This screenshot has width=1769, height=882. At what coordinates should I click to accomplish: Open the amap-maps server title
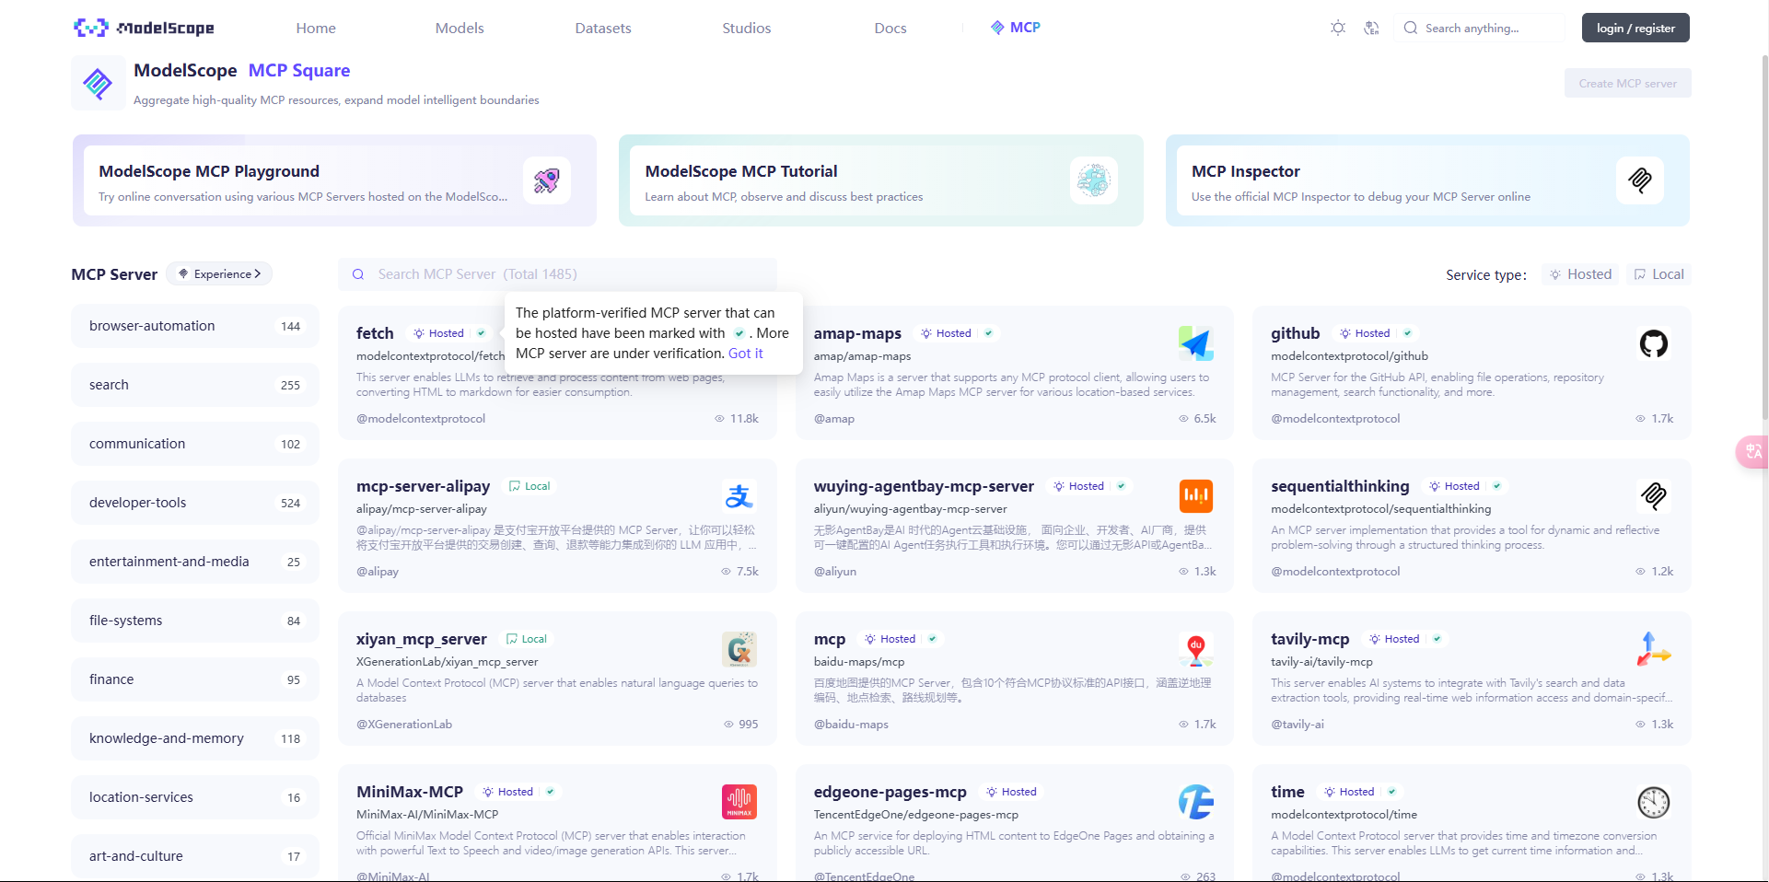point(857,333)
